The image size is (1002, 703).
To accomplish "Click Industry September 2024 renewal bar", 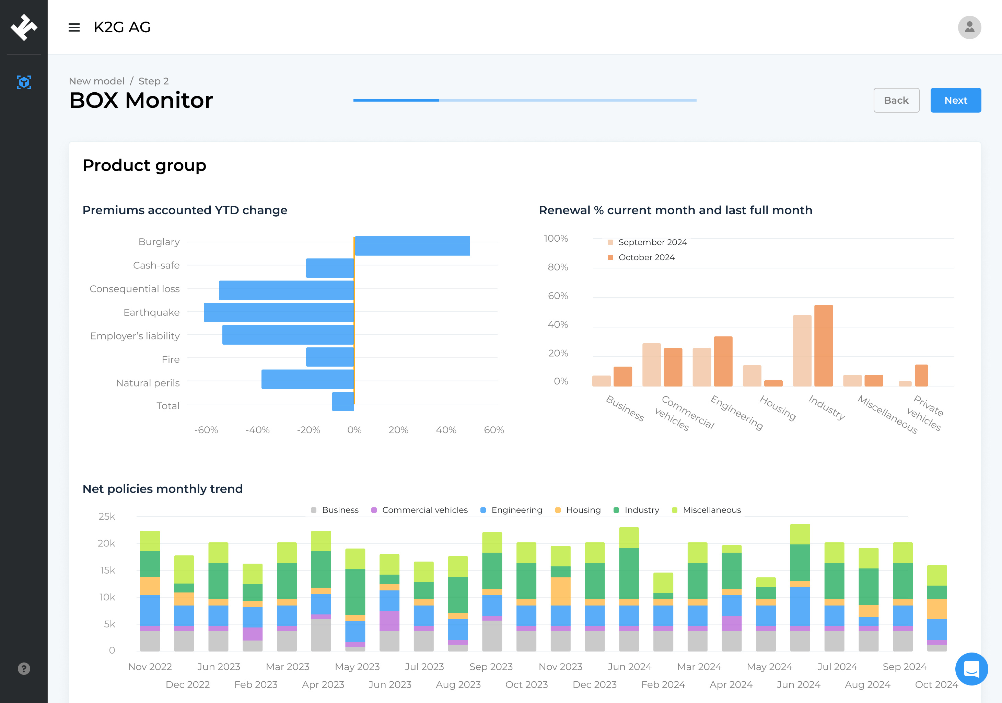I will click(802, 350).
